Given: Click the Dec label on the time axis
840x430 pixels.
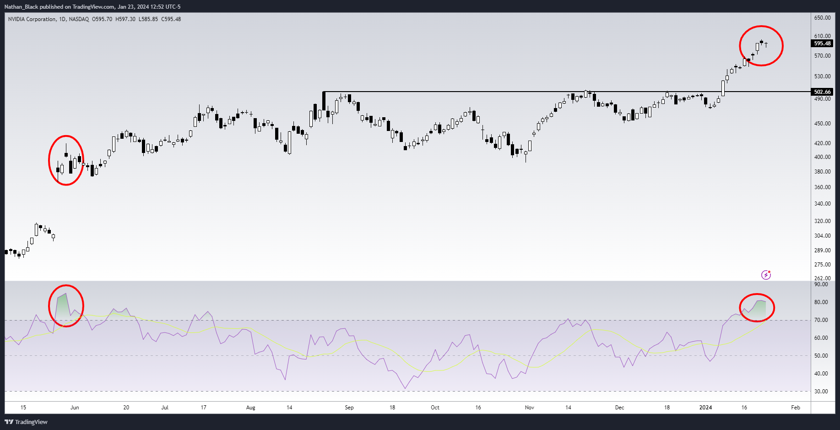Looking at the screenshot, I should coord(620,408).
